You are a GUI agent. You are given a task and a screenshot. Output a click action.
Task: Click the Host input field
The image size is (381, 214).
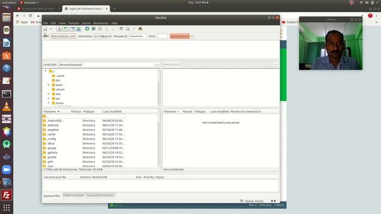point(63,36)
